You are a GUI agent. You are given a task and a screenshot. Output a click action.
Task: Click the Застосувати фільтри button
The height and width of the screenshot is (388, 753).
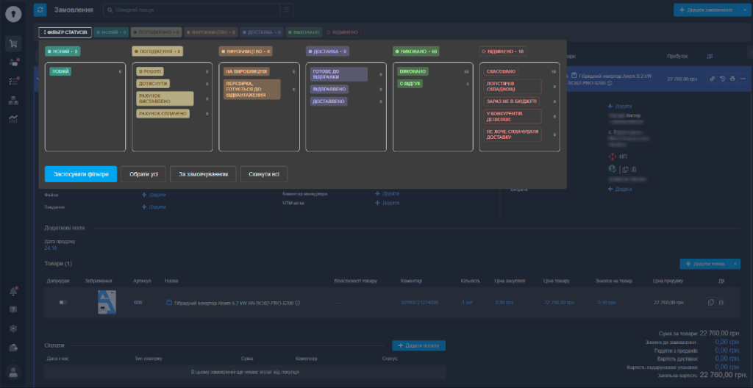pyautogui.click(x=80, y=174)
